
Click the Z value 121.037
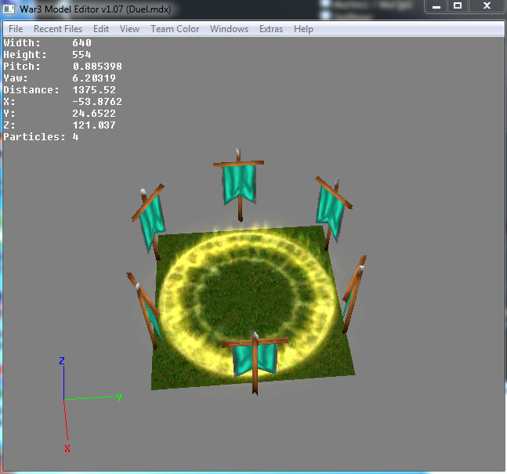(x=94, y=125)
